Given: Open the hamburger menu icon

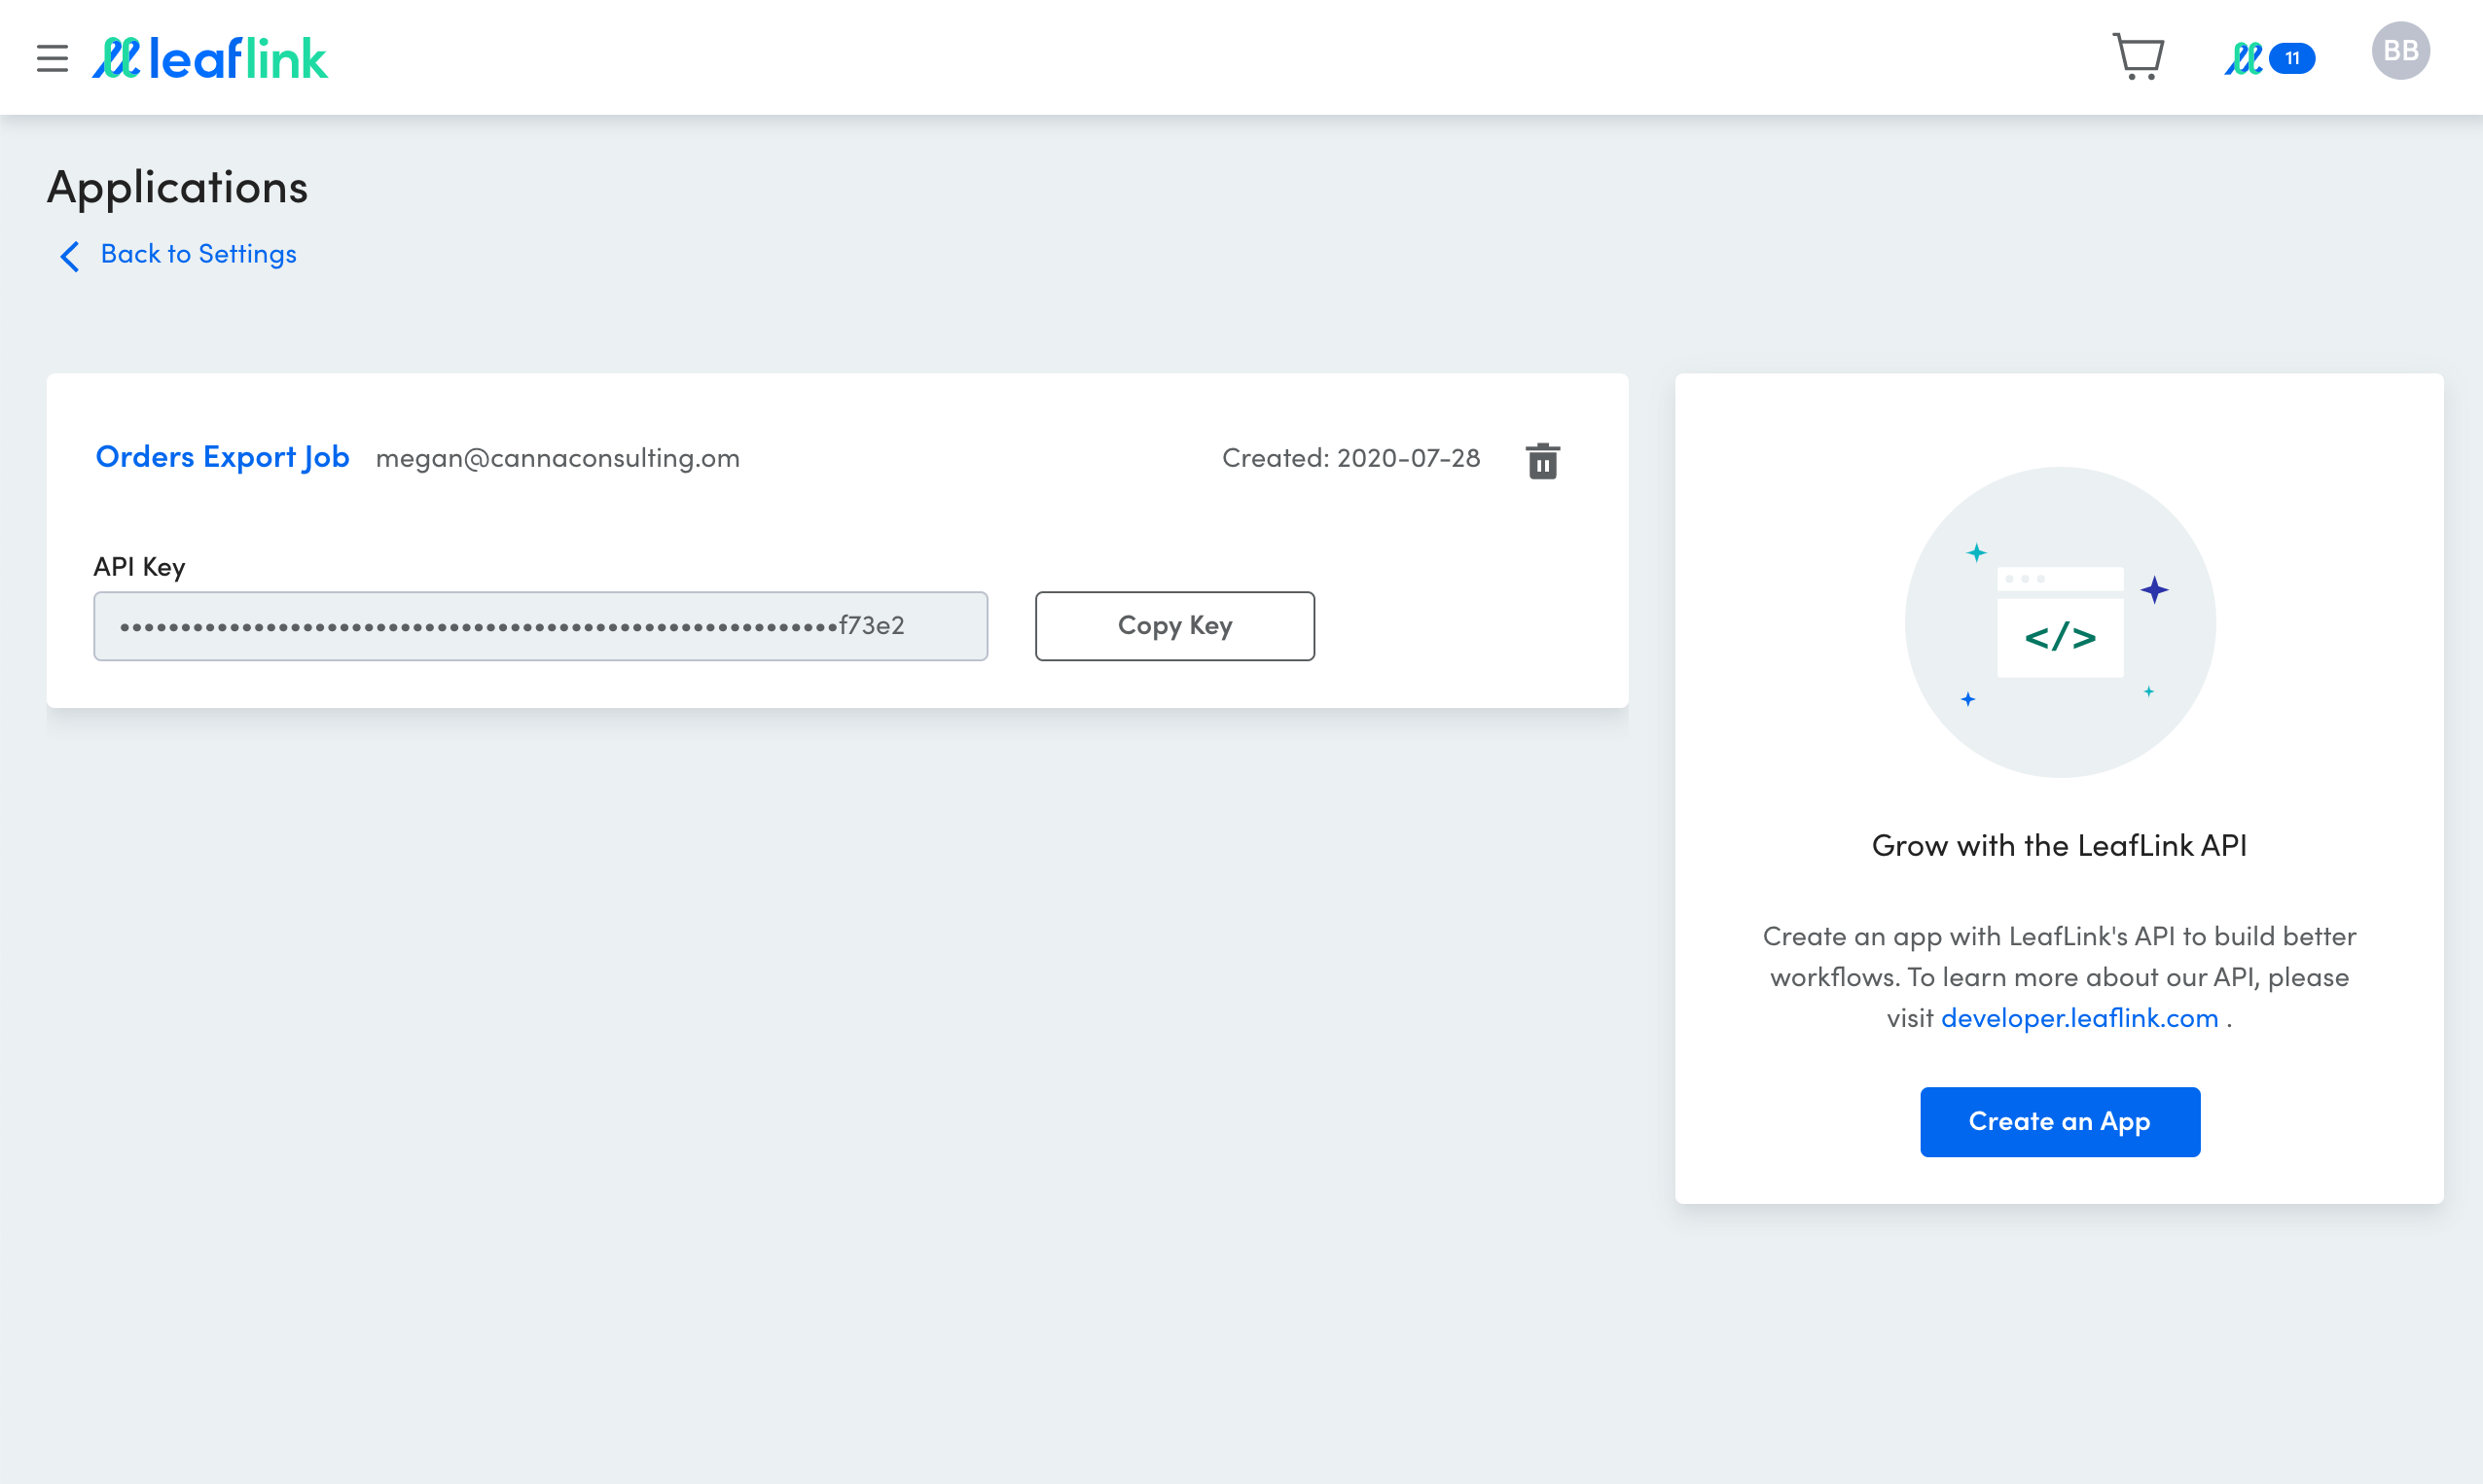Looking at the screenshot, I should (x=53, y=58).
